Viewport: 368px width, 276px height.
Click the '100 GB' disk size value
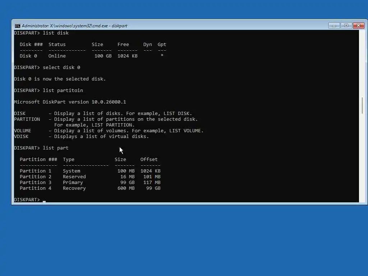[x=103, y=56]
